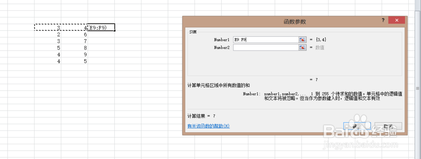Select the cell containing 9
Viewport: 421px width, 159px height.
tap(75, 54)
